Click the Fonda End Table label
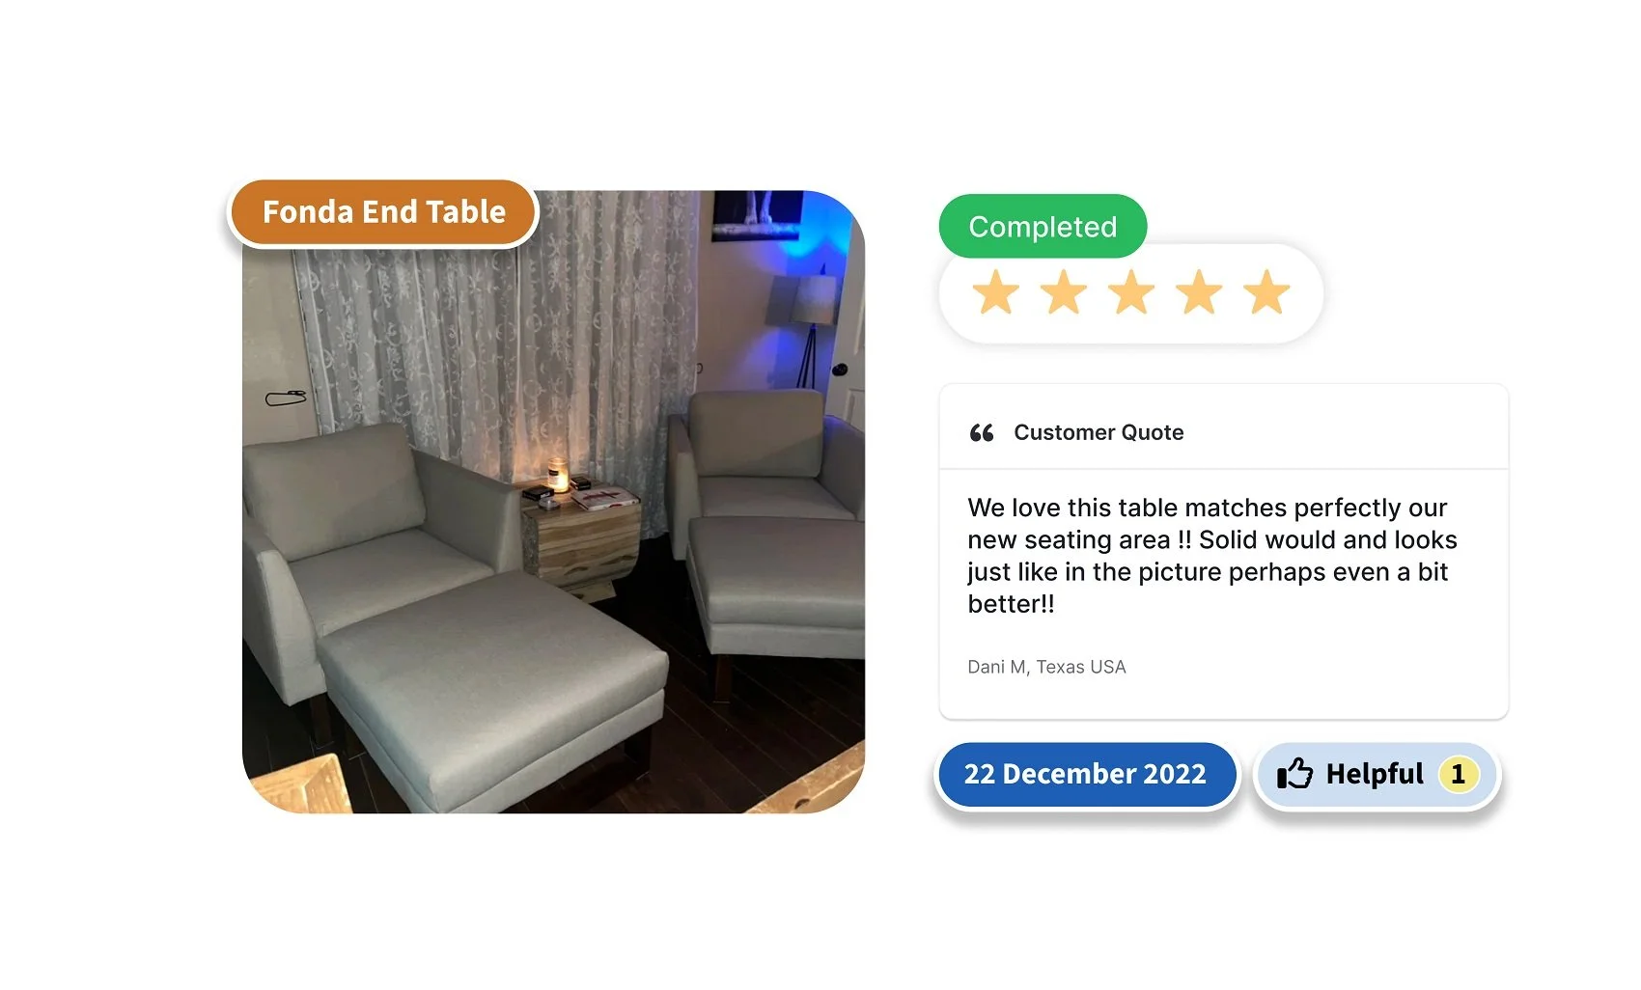This screenshot has width=1641, height=990. [383, 212]
